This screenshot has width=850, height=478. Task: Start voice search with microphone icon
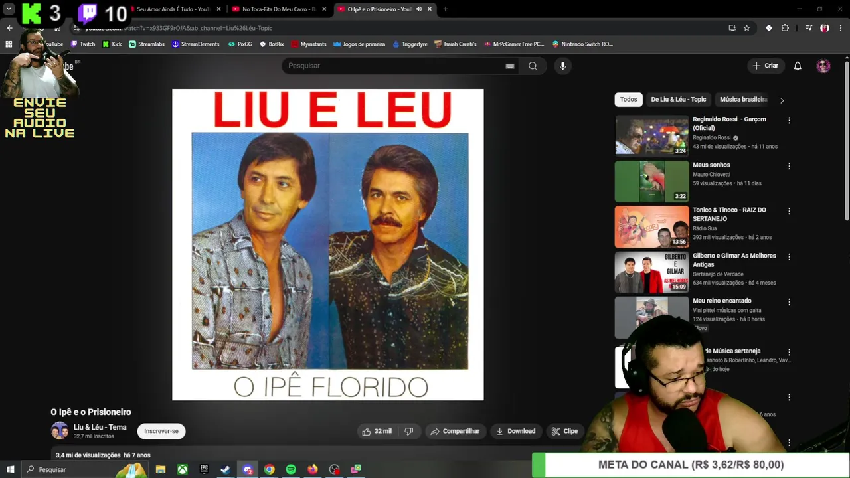coord(562,66)
